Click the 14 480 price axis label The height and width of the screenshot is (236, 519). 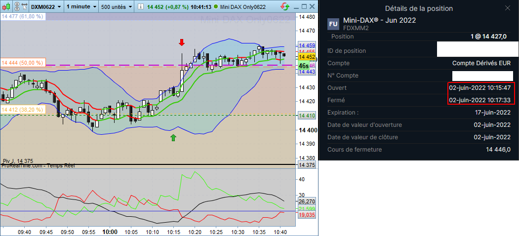tap(307, 17)
